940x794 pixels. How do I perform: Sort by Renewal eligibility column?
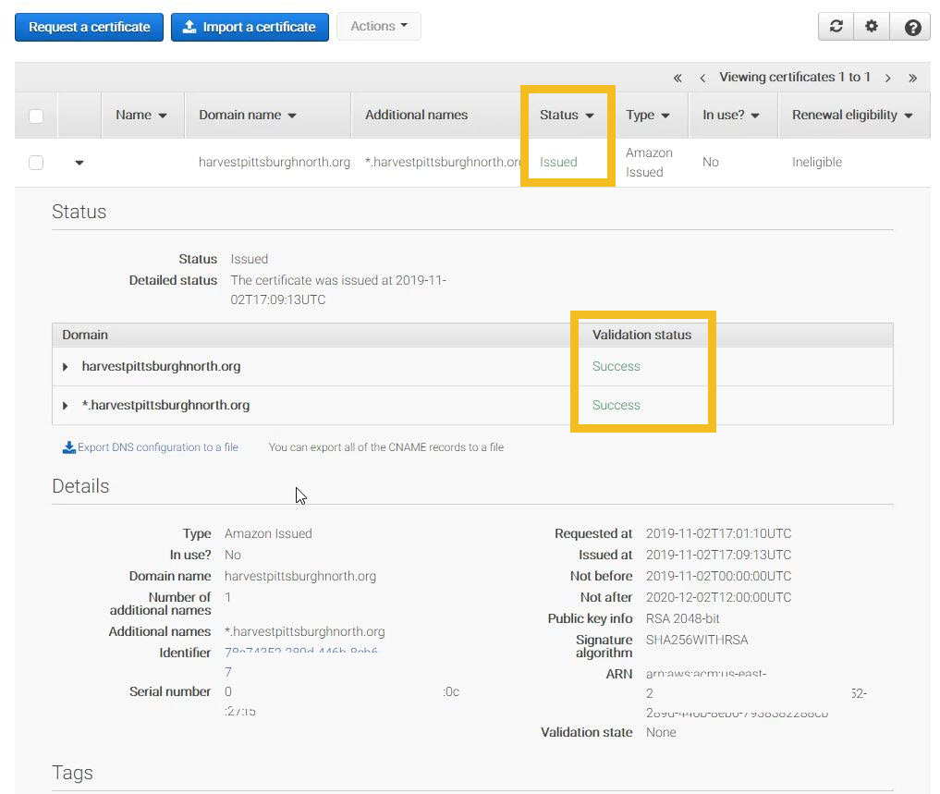[852, 116]
